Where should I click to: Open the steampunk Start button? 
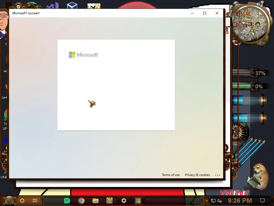pos(9,201)
